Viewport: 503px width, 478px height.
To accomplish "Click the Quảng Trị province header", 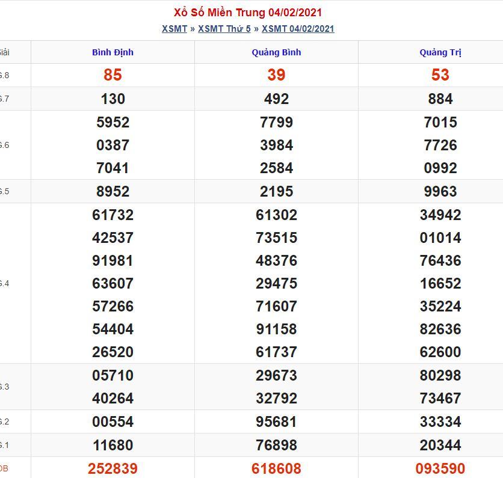I will [x=440, y=52].
